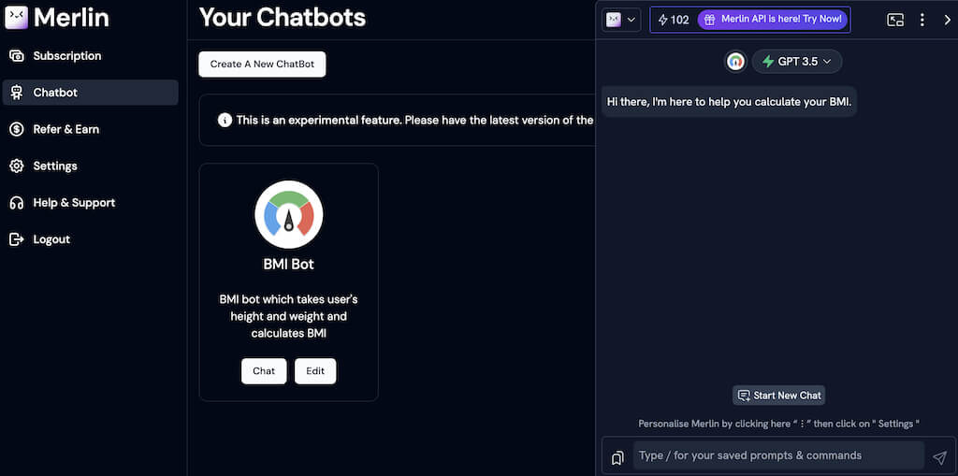Click the Chatbot robot icon
This screenshot has width=958, height=476.
(x=17, y=93)
